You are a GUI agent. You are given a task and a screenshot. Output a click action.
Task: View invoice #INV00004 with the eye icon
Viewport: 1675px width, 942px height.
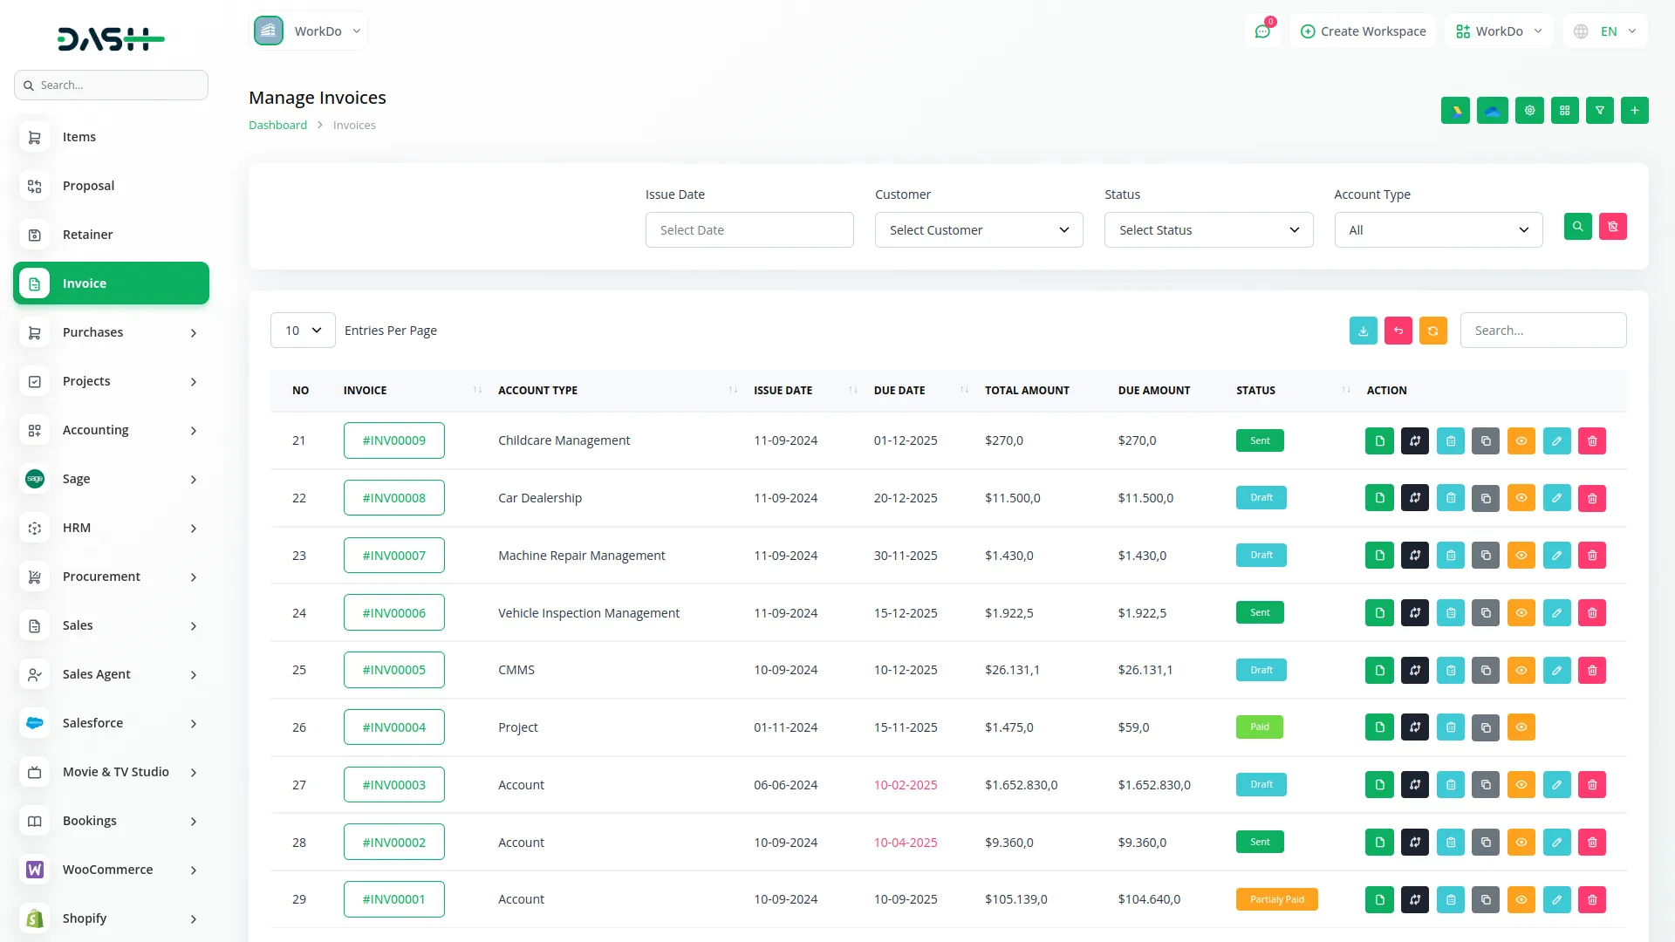[1521, 727]
